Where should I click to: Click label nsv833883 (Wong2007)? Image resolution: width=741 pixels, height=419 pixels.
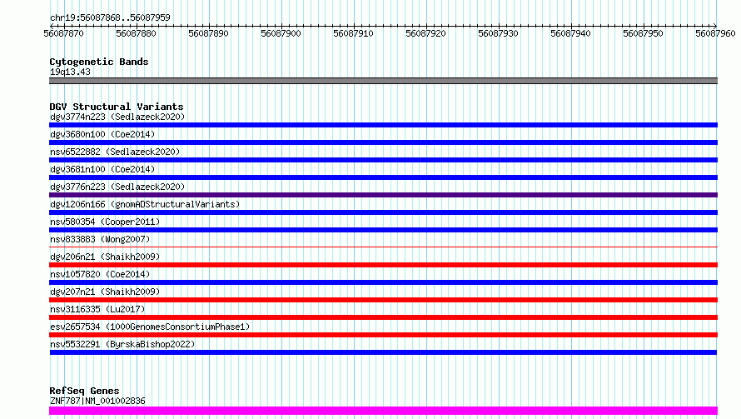(x=100, y=239)
